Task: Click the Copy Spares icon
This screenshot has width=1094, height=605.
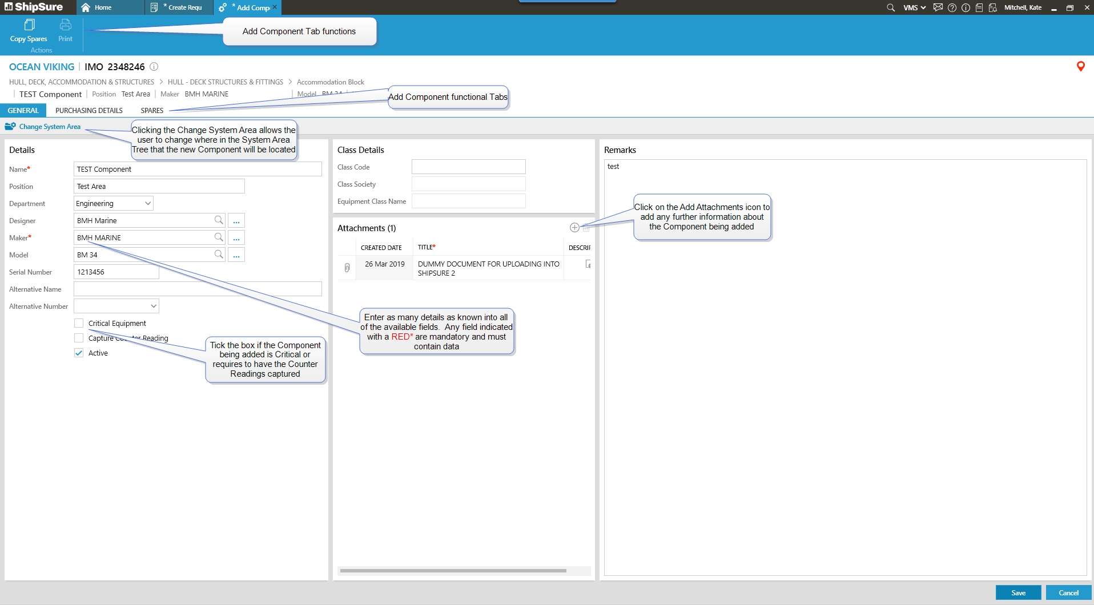Action: coord(29,25)
